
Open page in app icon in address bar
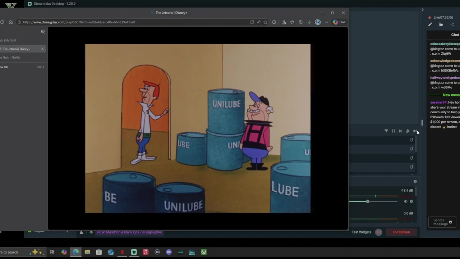click(x=252, y=22)
